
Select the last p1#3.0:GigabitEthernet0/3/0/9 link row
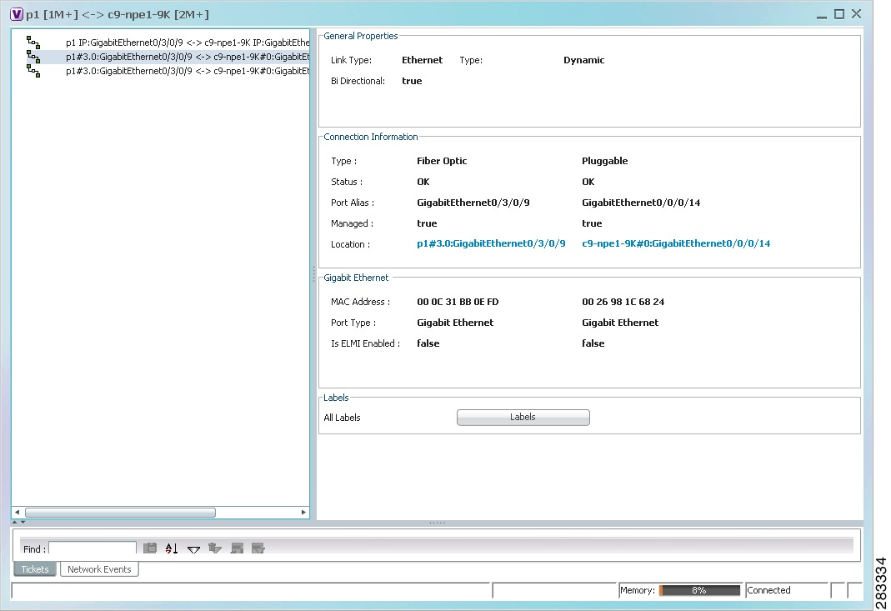pos(168,71)
